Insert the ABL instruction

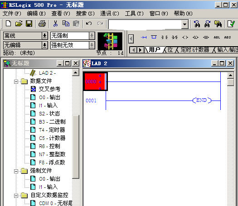pos(217,38)
